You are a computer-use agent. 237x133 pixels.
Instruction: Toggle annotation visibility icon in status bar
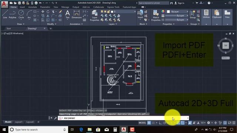[190, 123]
